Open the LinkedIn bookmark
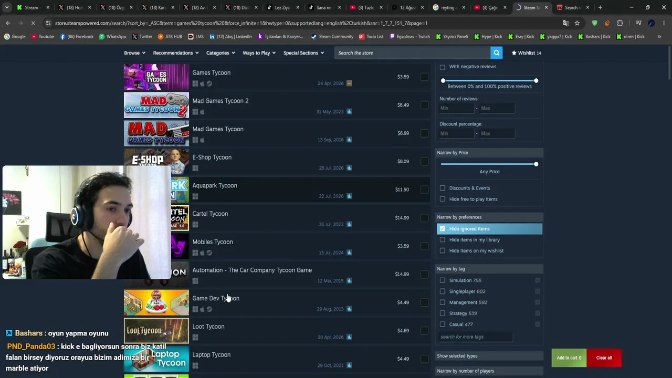 coord(230,37)
